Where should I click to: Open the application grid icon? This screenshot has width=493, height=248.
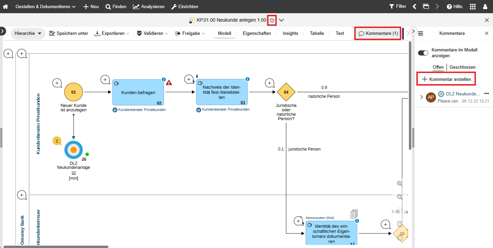click(473, 6)
